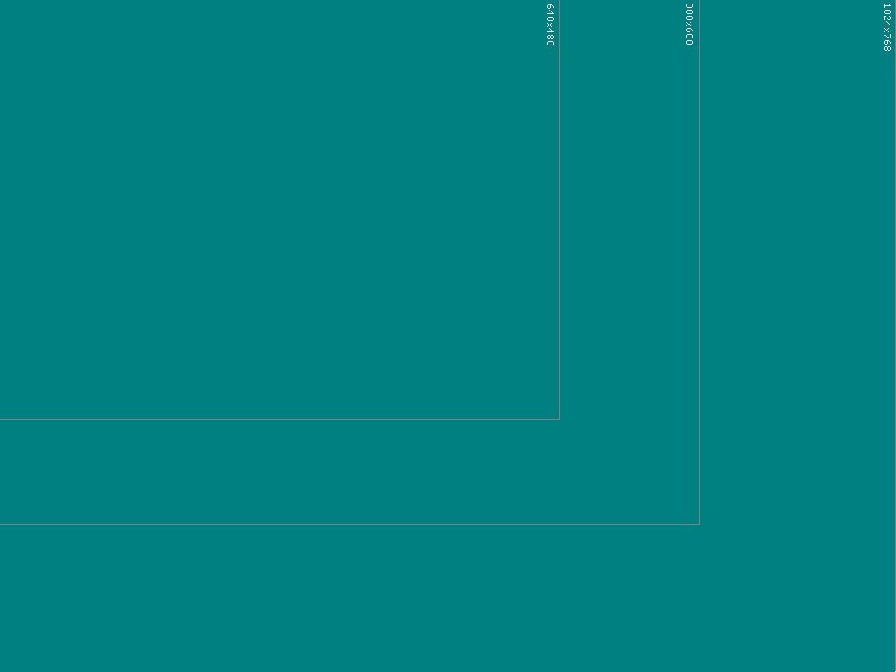Click the rotated 800x600 resolution label
896x672 pixels.
click(689, 24)
